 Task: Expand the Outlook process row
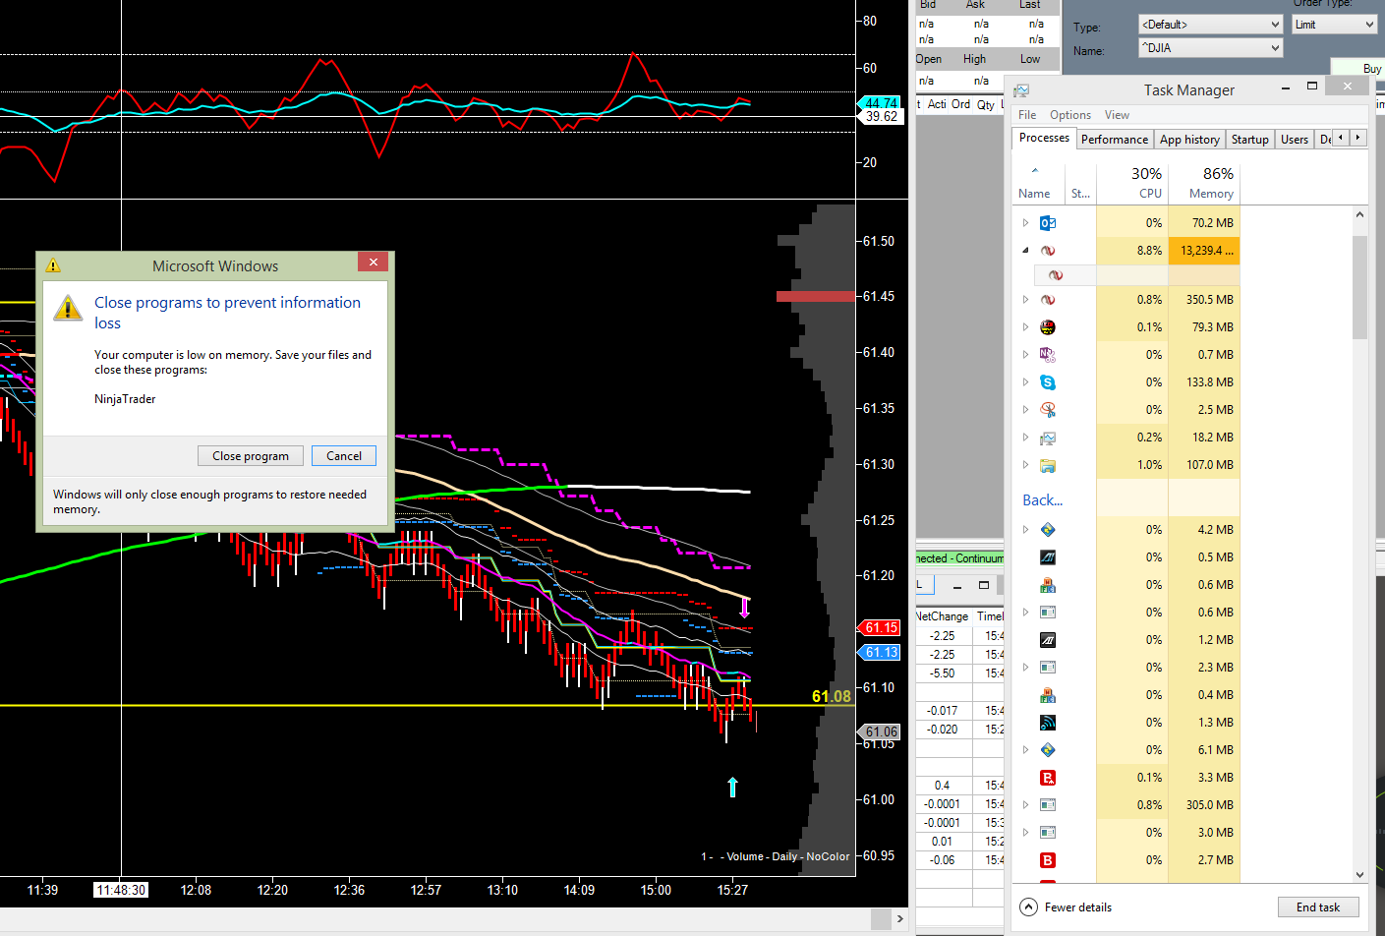[1025, 223]
